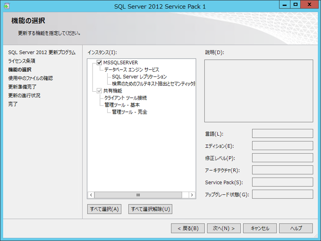321x241 pixels.
Task: Open help with the ヘルプ button
Action: 296,228
